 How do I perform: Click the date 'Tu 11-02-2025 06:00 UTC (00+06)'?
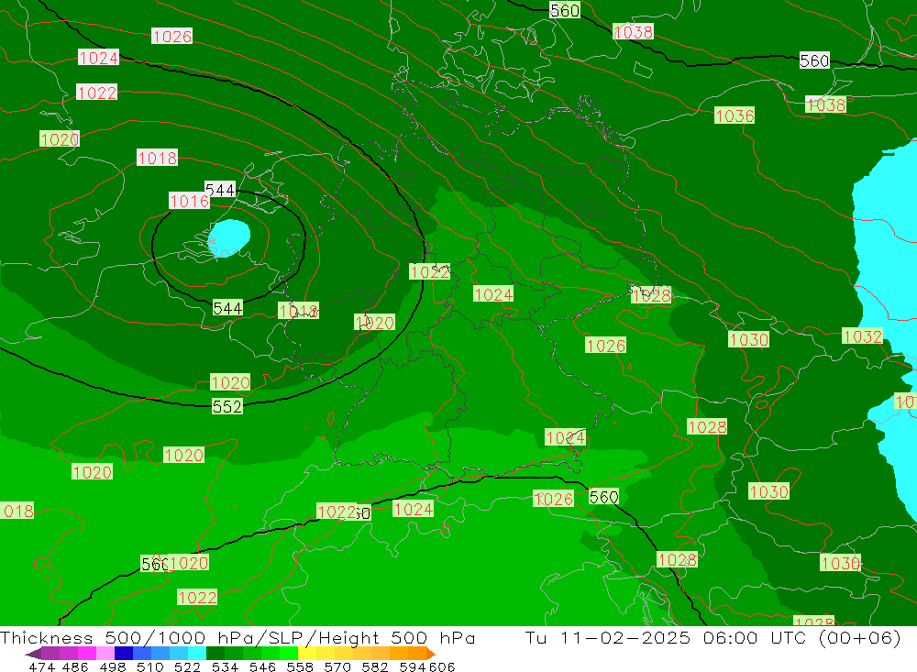pyautogui.click(x=713, y=637)
